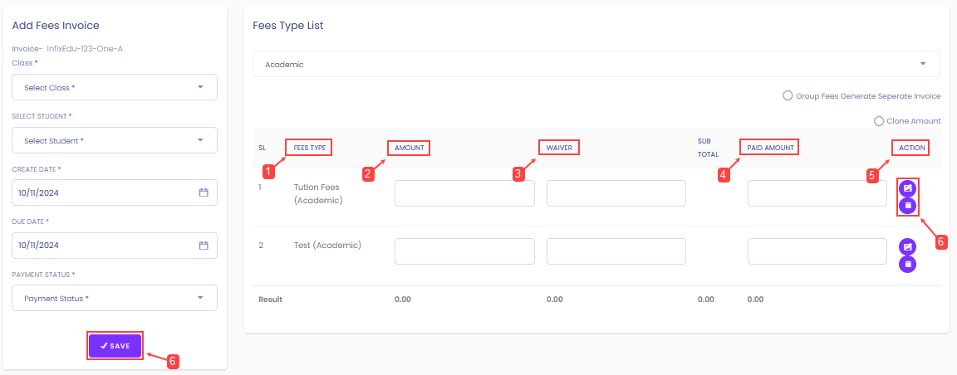Click the Waiver field for Test (Academic)

pos(616,251)
